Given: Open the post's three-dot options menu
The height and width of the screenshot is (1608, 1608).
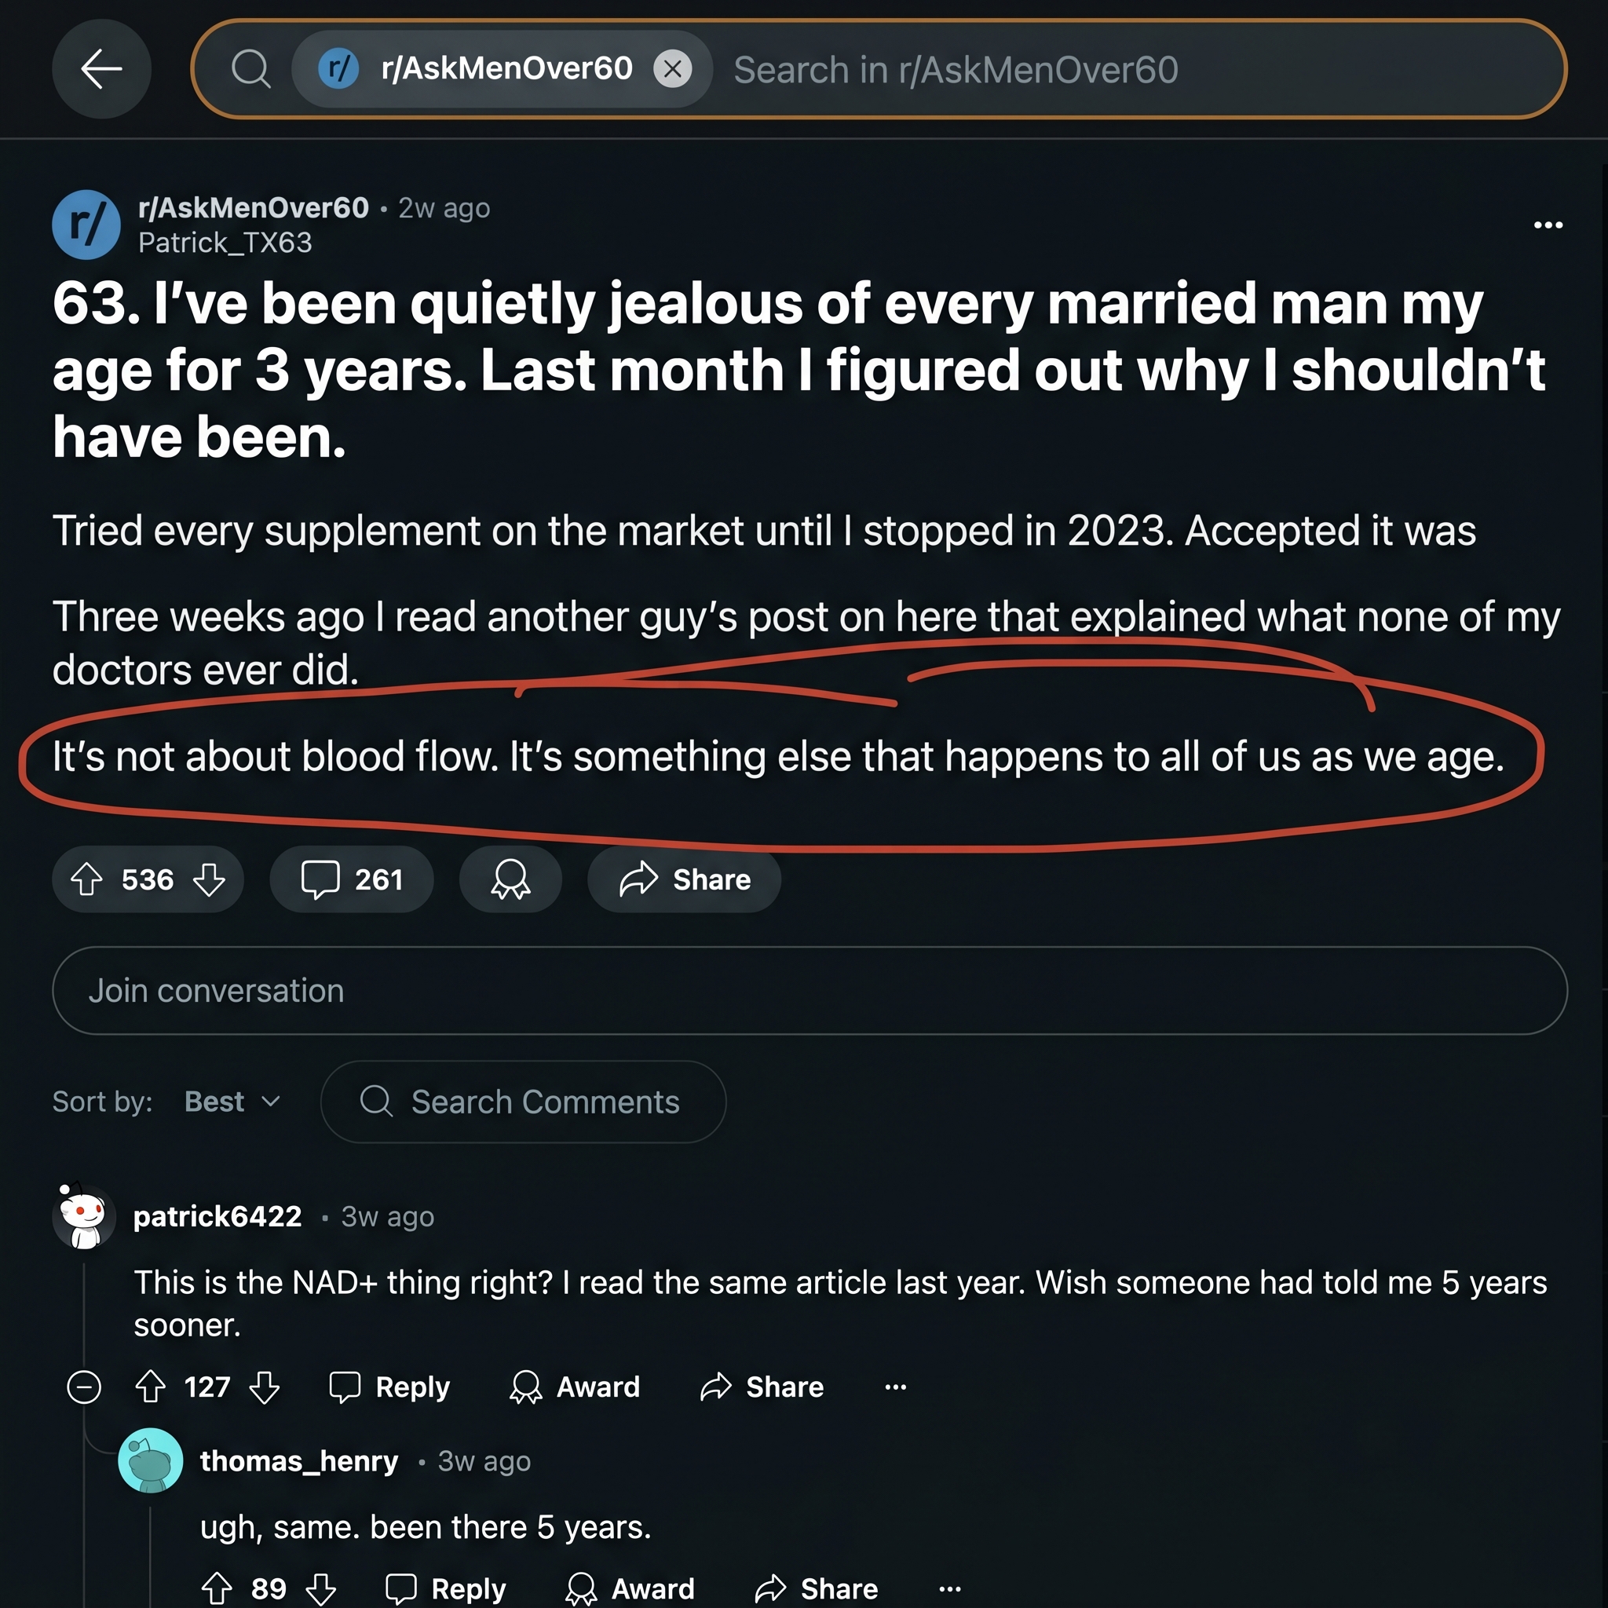Looking at the screenshot, I should [x=1548, y=225].
